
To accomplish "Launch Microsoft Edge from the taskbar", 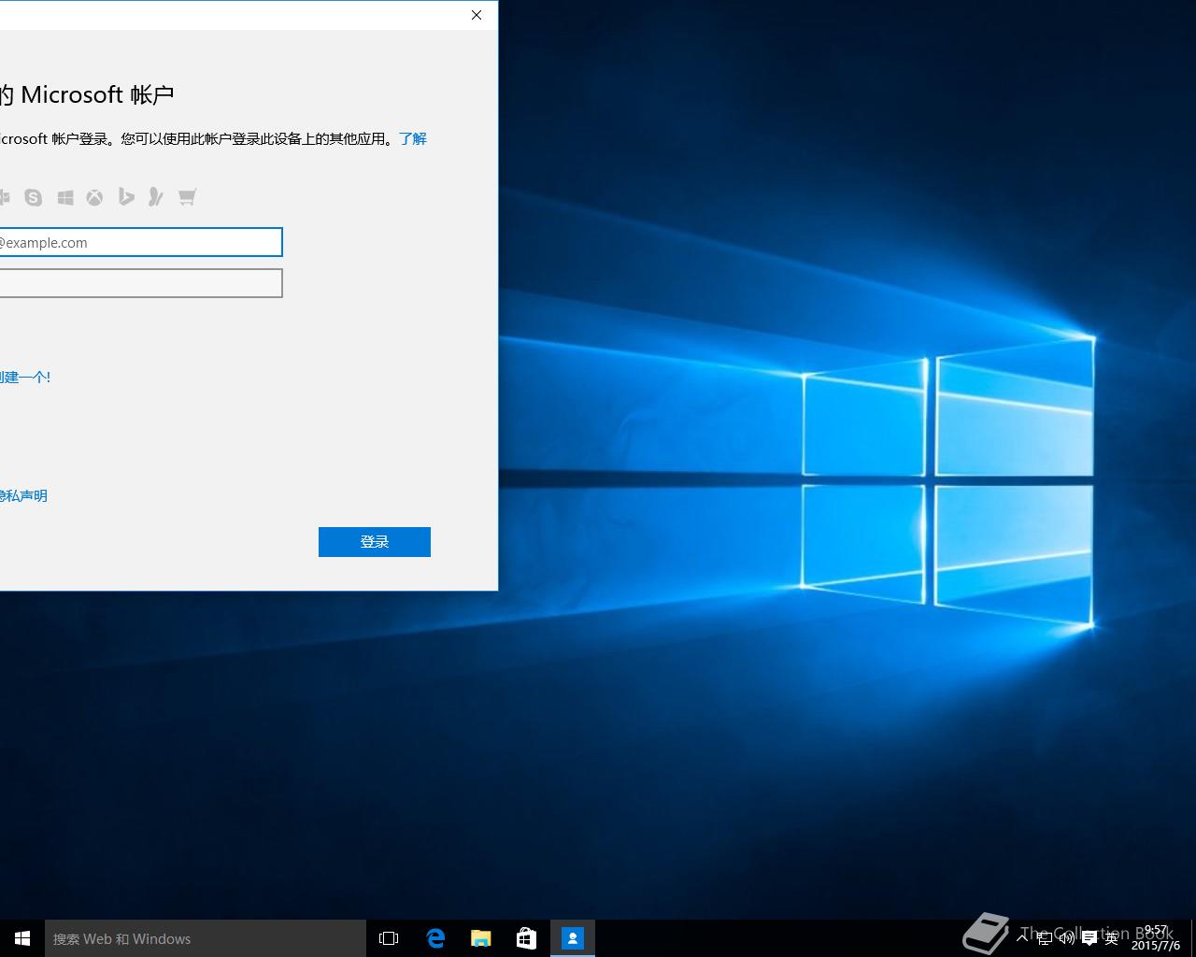I will pos(435,938).
